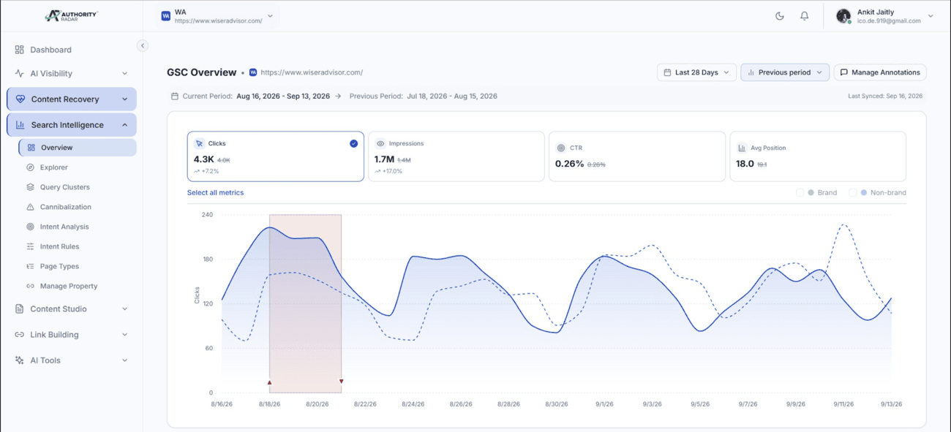
Task: Open the Ankit Jaitly account menu
Action: (885, 16)
